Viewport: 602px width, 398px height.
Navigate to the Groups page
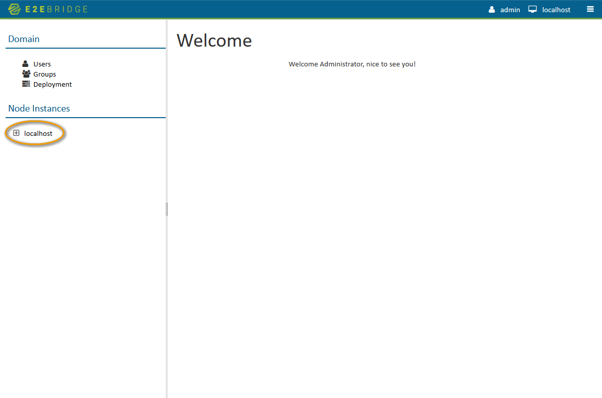(x=45, y=74)
